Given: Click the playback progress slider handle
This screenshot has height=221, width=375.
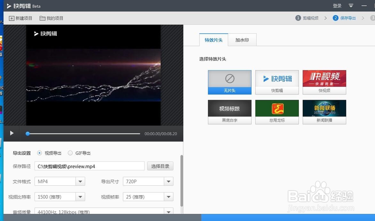Looking at the screenshot, I should 28,134.
